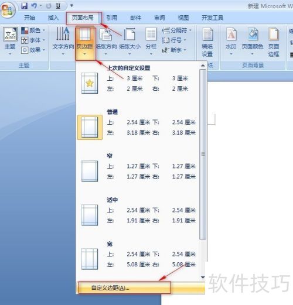Select the 宽 wide margin preset thumbnail
Screen dimensions: 293x305
tap(90, 259)
